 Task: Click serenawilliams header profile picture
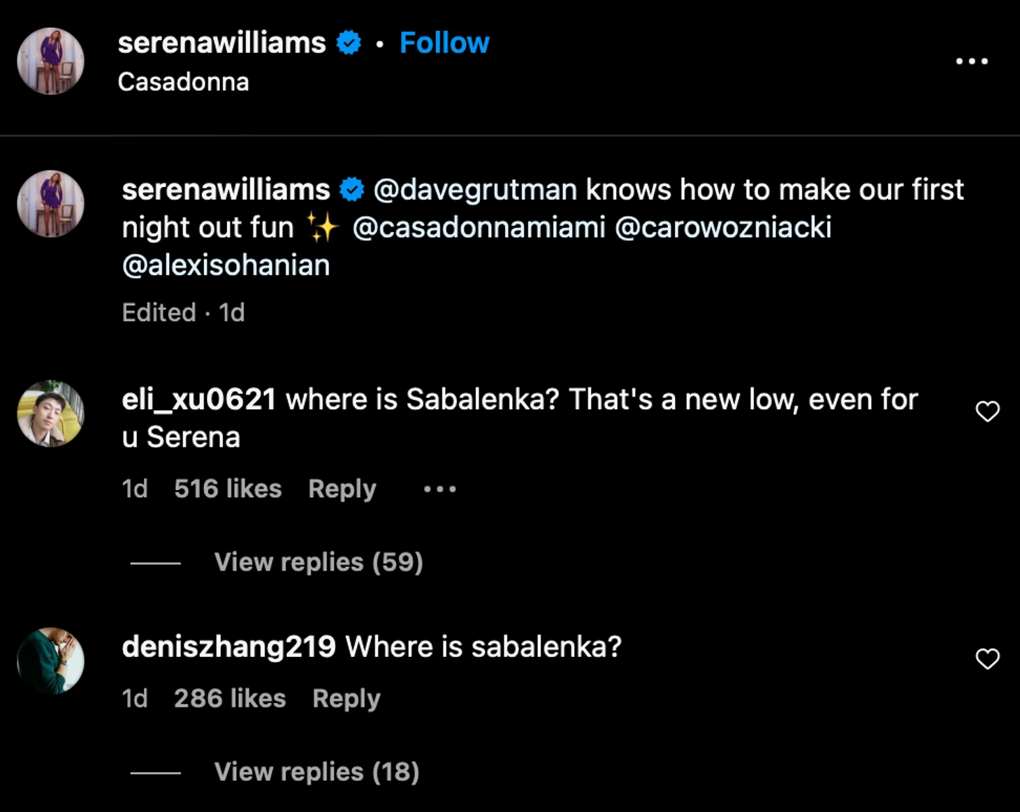[50, 61]
